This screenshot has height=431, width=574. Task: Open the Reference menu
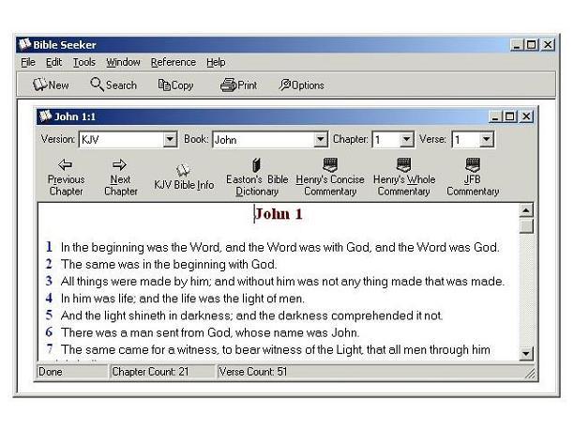[x=174, y=62]
